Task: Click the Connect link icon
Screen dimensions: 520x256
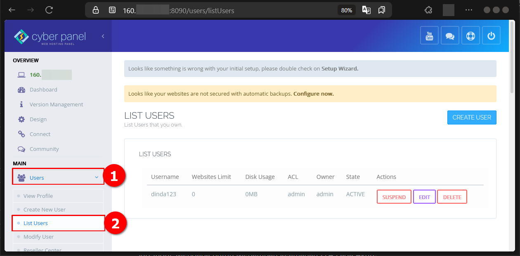Action: tap(21, 134)
